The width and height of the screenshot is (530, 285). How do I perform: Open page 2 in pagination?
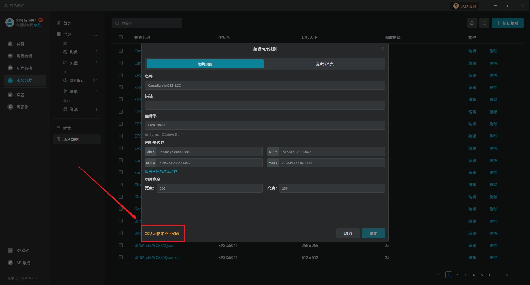[457, 275]
